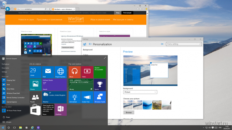The image size is (232, 130).
Task: Click the Start button on taskbar
Action: 3,128
